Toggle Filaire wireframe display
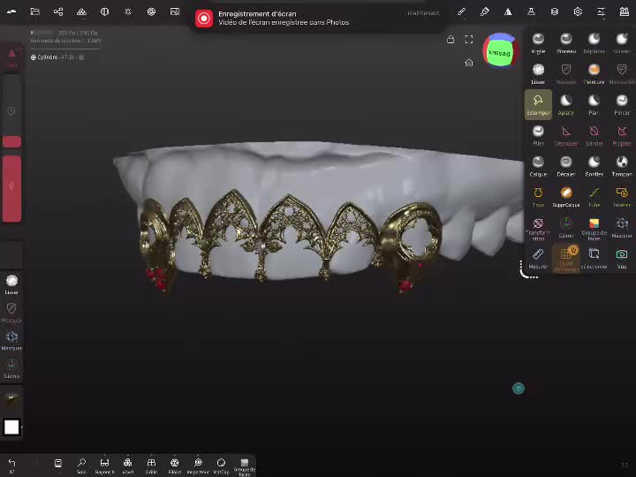The image size is (636, 477). pos(174,465)
